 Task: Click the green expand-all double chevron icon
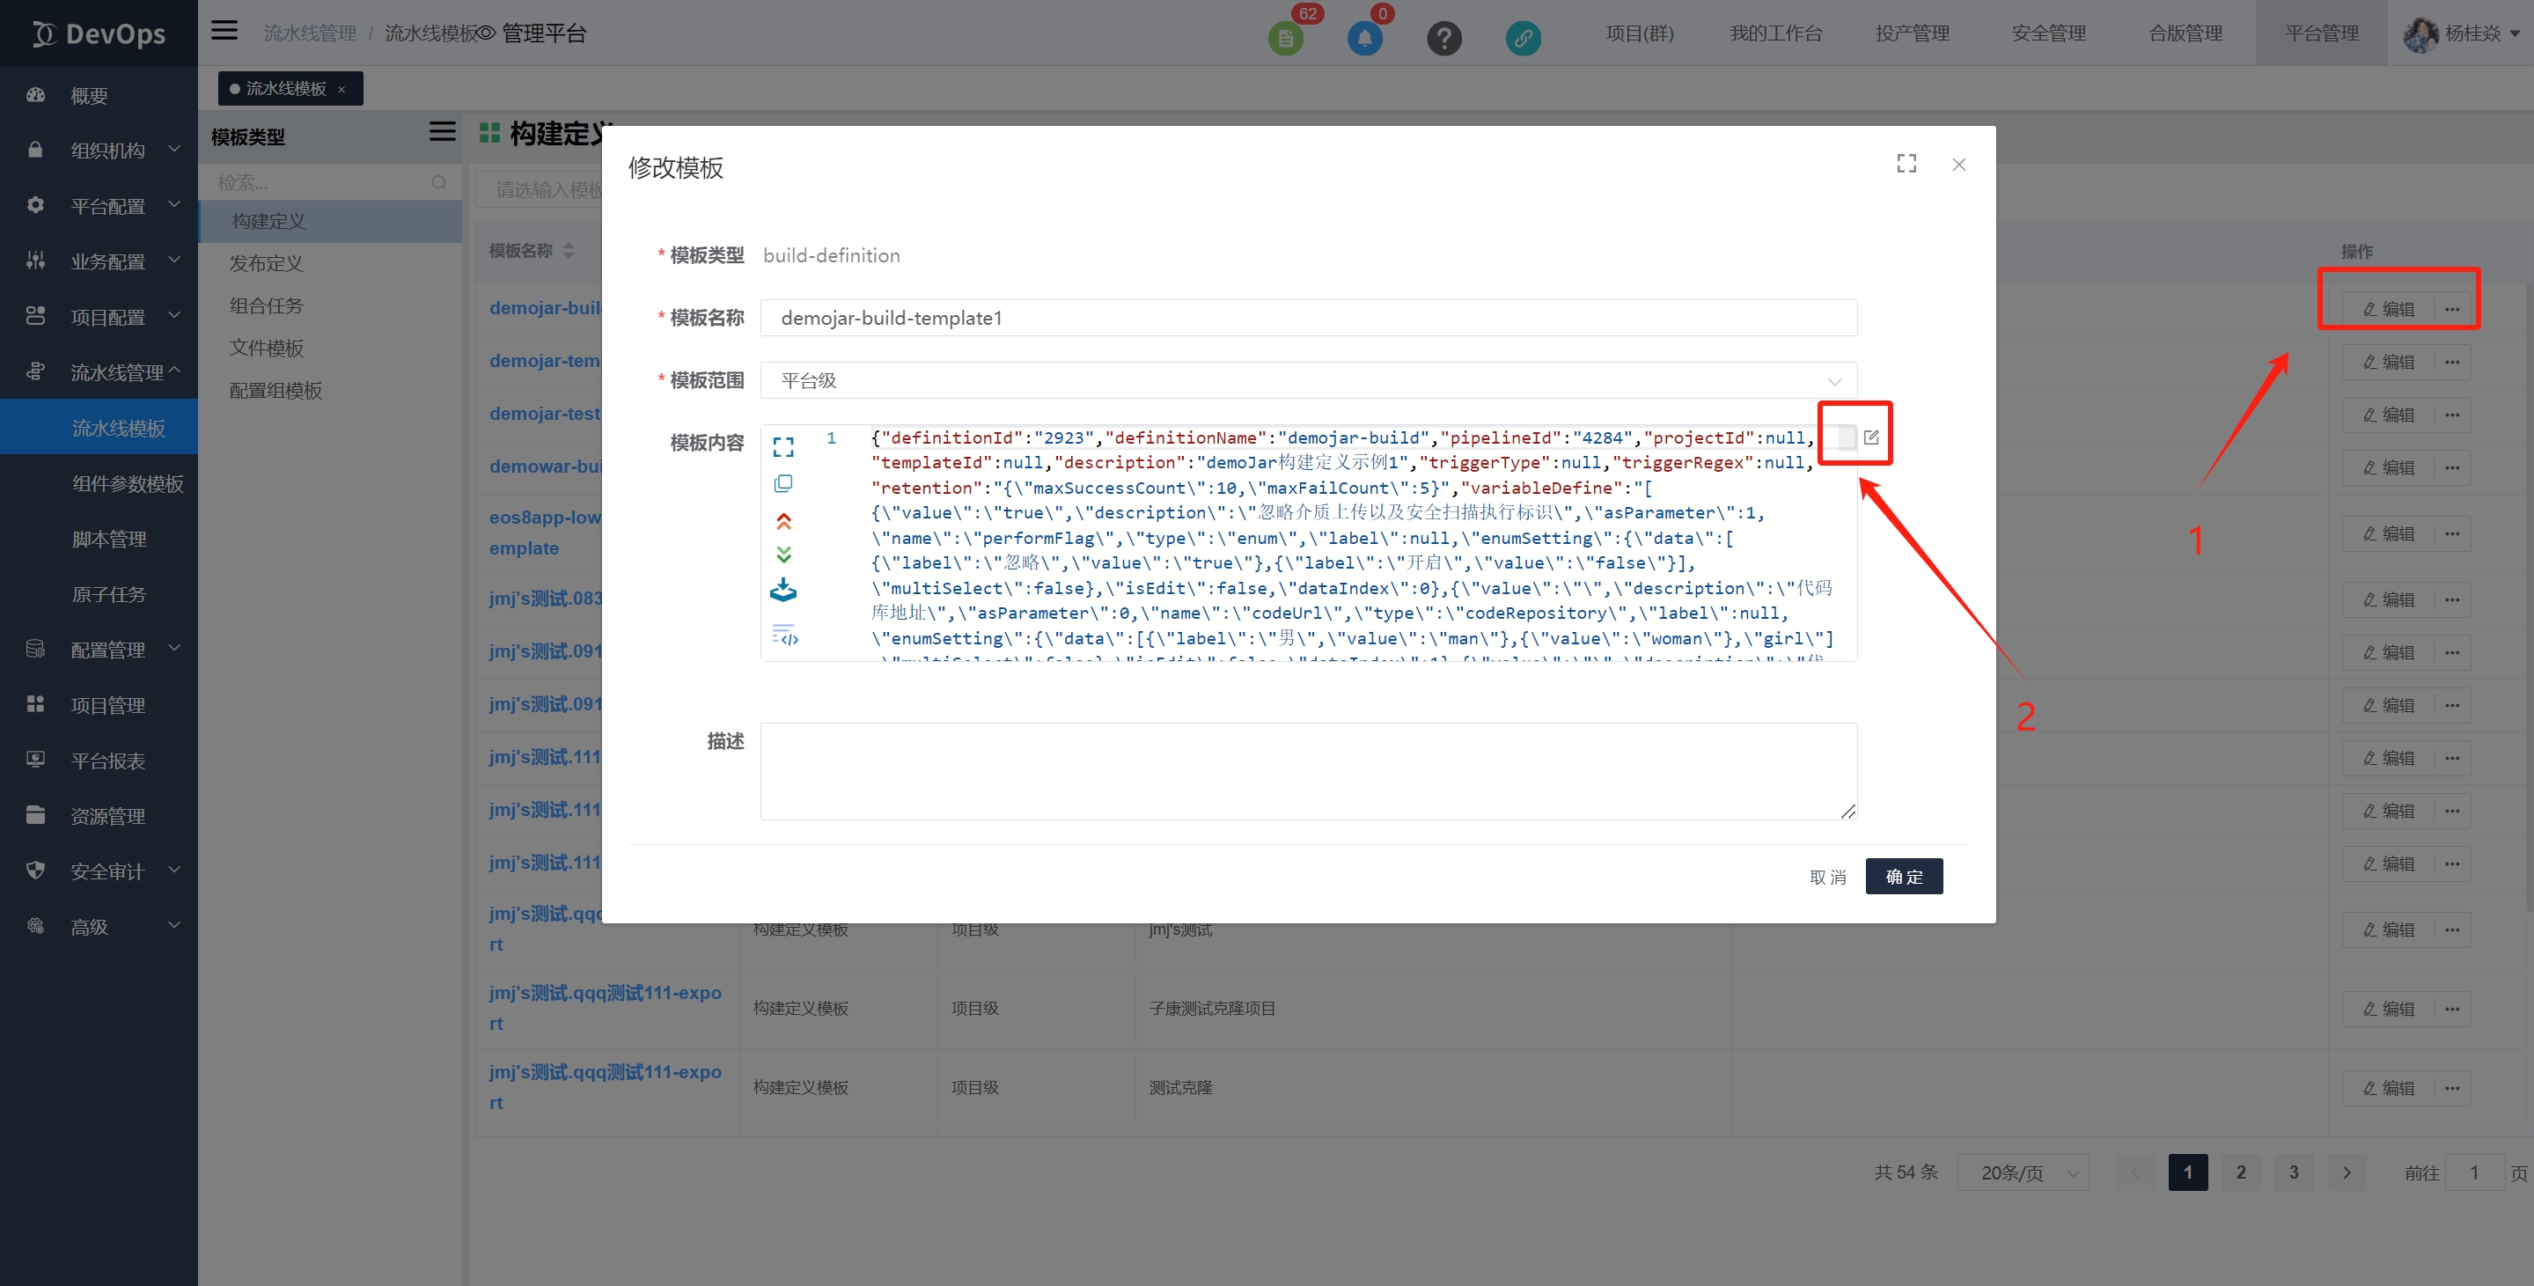[x=783, y=555]
